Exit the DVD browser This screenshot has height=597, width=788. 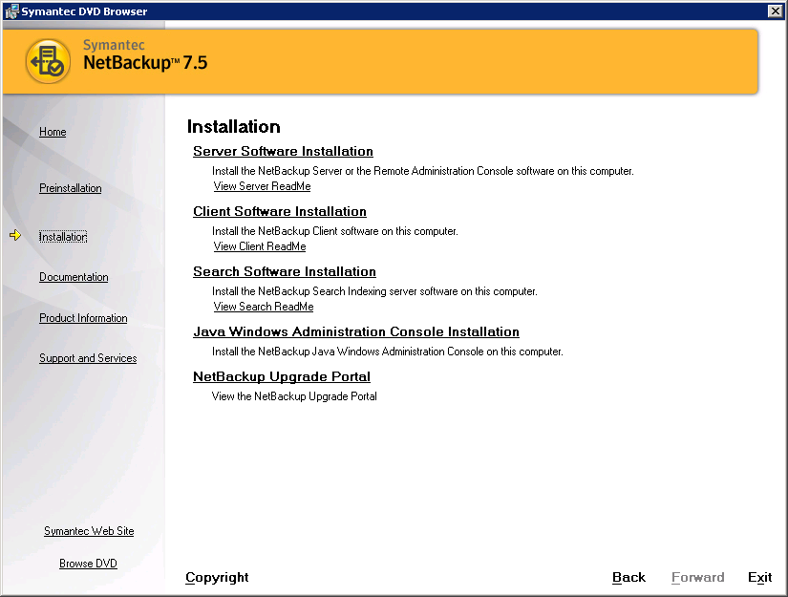(x=760, y=577)
